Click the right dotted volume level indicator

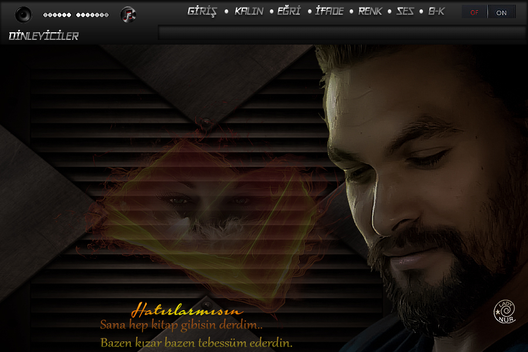coord(93,15)
